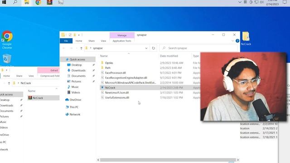Open recent locations dropdown in synapse window
The width and height of the screenshot is (290, 163).
pos(77,48)
